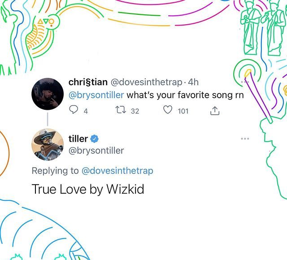Open the @dovesinthetrap handle beside chri§tian
Image resolution: width=287 pixels, height=260 pixels.
(x=147, y=82)
